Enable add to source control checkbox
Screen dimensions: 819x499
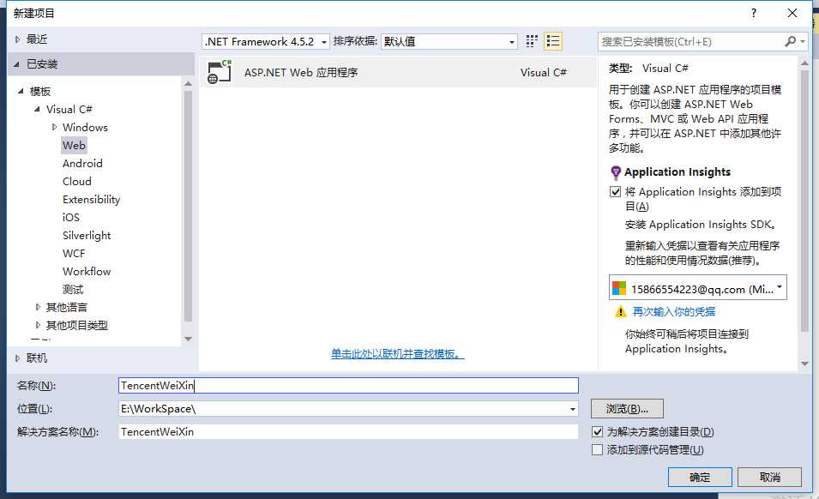click(x=598, y=449)
